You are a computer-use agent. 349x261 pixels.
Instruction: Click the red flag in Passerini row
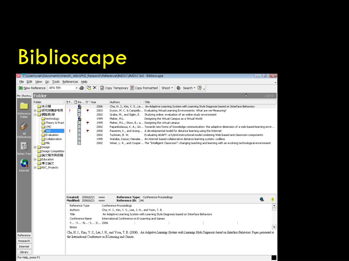point(88,131)
